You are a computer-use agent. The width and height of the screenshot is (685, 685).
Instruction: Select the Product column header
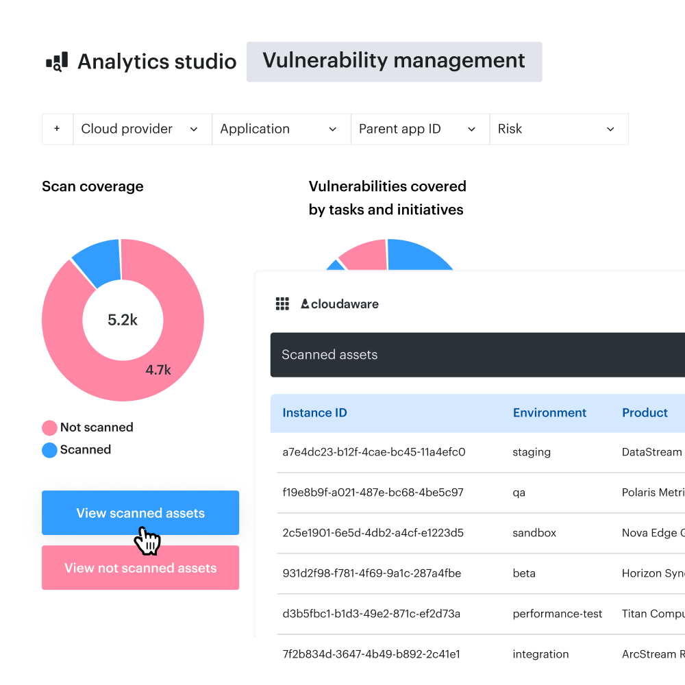645,412
